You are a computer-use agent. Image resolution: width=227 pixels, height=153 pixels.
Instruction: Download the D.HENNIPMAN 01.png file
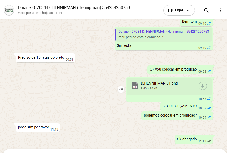202,86
